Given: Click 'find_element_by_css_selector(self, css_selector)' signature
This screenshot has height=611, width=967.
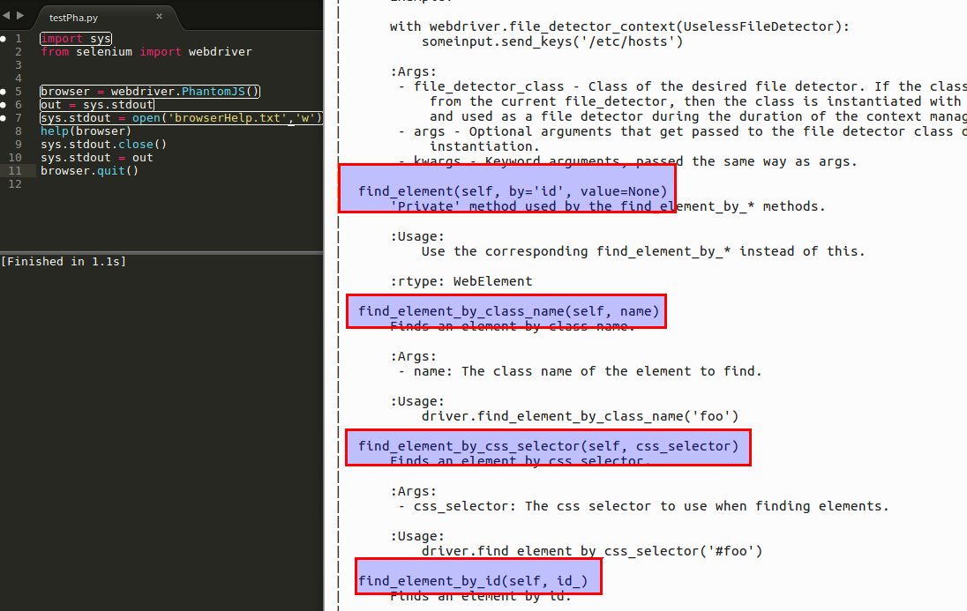Looking at the screenshot, I should [x=548, y=446].
